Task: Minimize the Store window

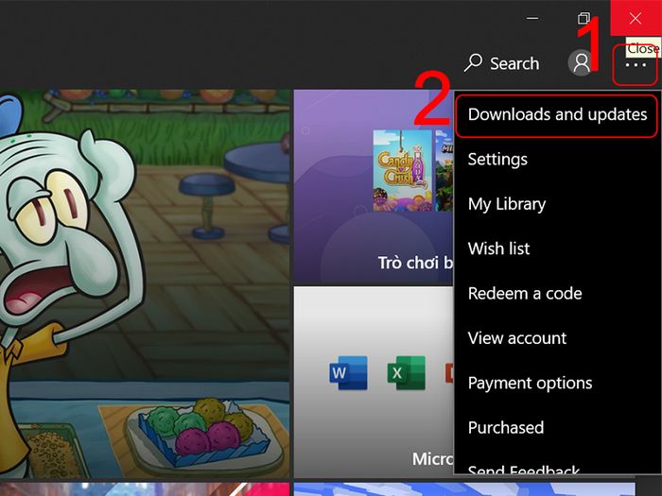Action: pyautogui.click(x=532, y=18)
